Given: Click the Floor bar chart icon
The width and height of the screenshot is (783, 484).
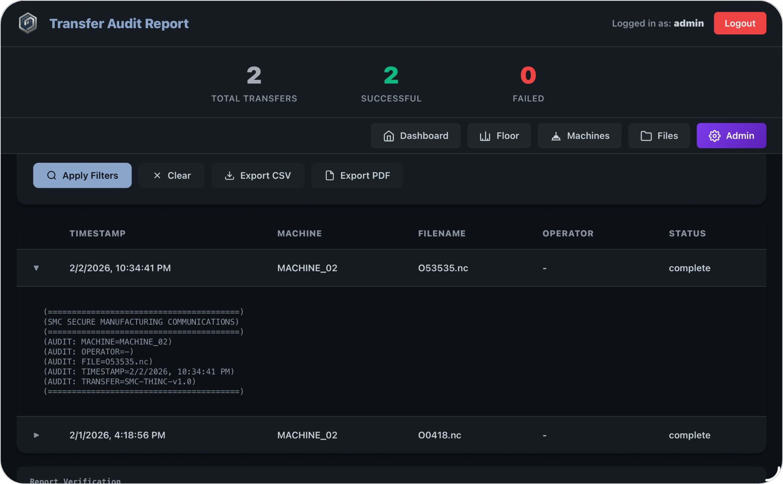Looking at the screenshot, I should (485, 136).
